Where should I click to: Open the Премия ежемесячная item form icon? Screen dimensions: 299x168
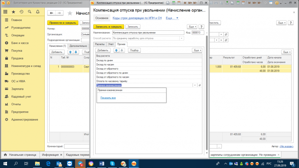point(200,85)
